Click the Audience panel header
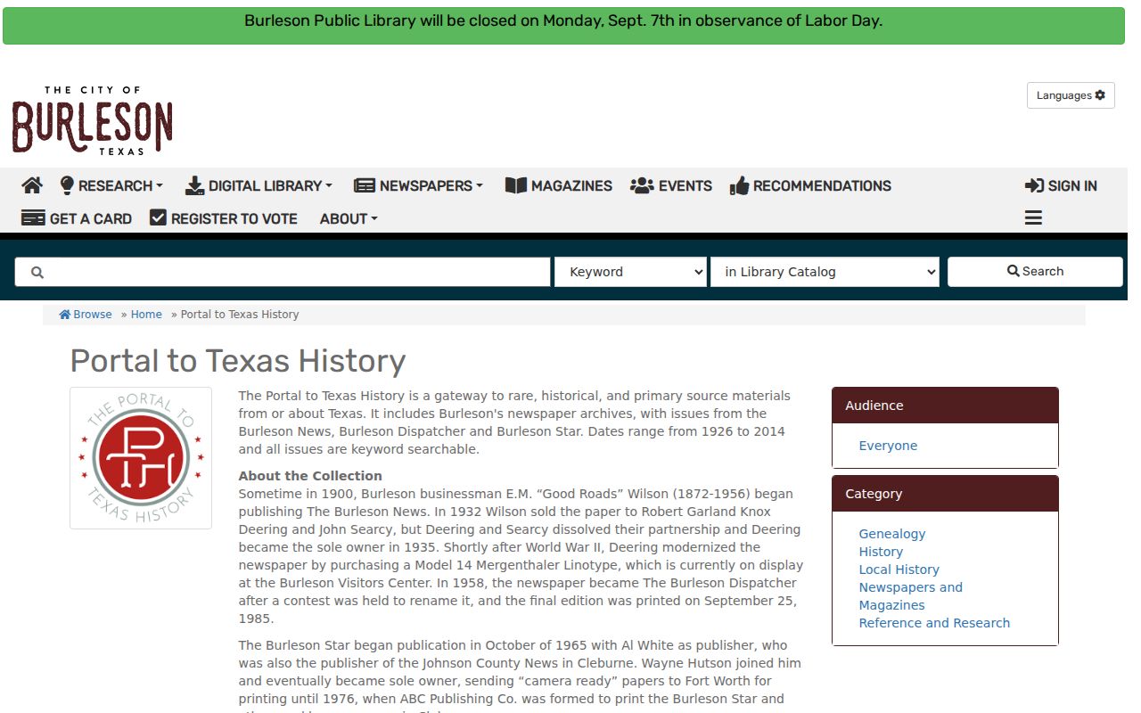This screenshot has height=713, width=1141. click(x=945, y=406)
